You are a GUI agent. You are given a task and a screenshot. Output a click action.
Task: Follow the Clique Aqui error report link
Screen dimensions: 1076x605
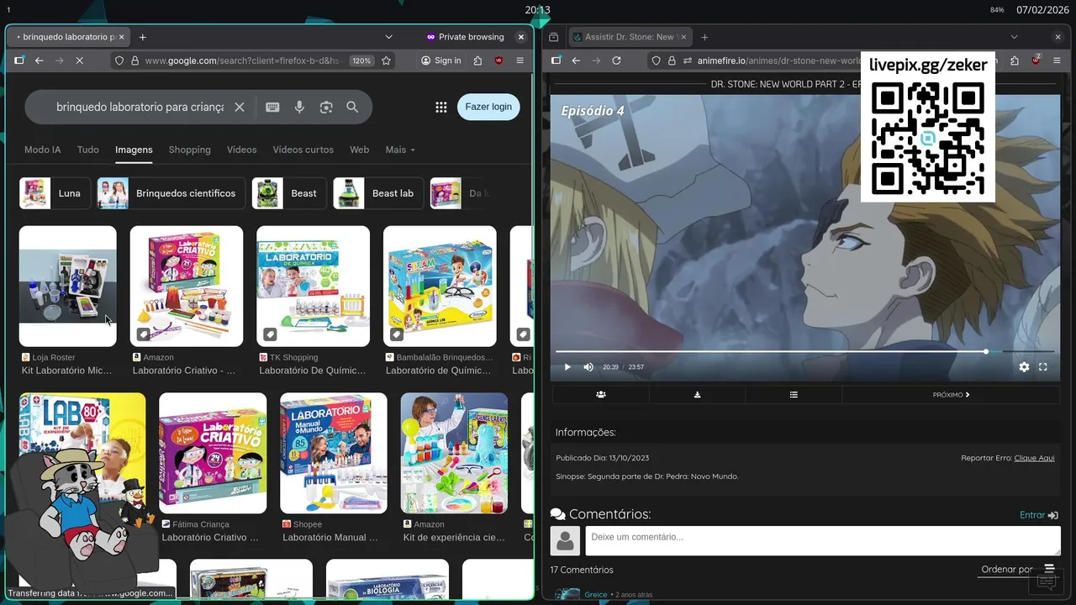[x=1034, y=458]
